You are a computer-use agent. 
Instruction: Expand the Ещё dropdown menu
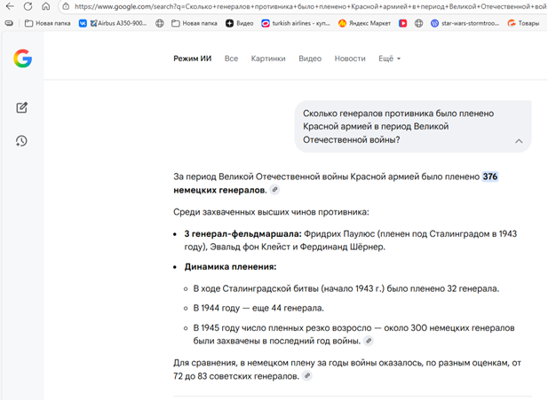(389, 59)
